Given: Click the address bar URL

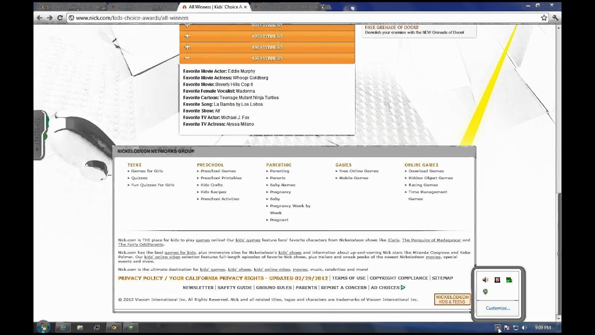Looking at the screenshot, I should pos(132,18).
